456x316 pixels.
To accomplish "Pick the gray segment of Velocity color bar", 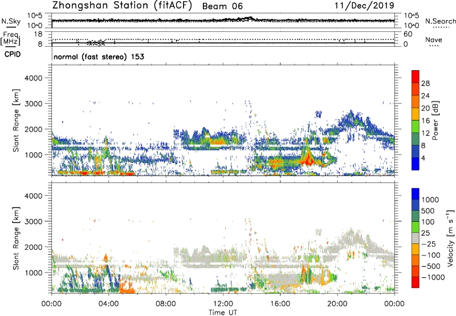I will point(416,238).
